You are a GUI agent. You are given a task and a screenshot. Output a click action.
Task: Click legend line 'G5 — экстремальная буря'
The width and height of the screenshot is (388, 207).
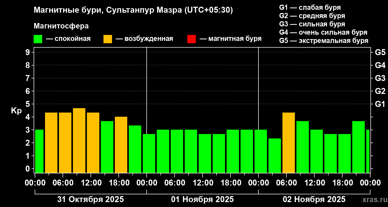coord(324,41)
